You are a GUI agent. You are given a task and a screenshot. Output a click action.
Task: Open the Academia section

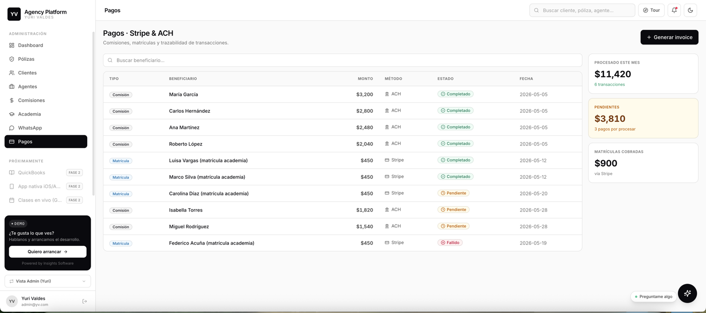46,114
